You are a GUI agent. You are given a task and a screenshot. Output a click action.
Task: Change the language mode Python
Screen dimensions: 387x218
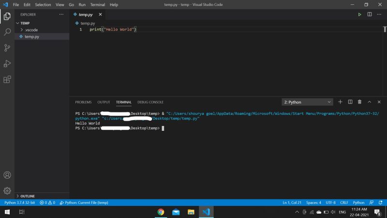tap(358, 202)
